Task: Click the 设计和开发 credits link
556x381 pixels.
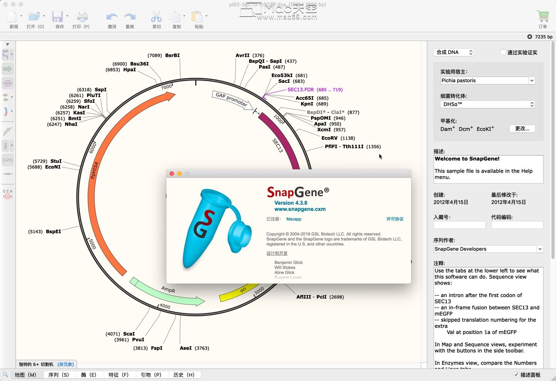Action: 277,253
